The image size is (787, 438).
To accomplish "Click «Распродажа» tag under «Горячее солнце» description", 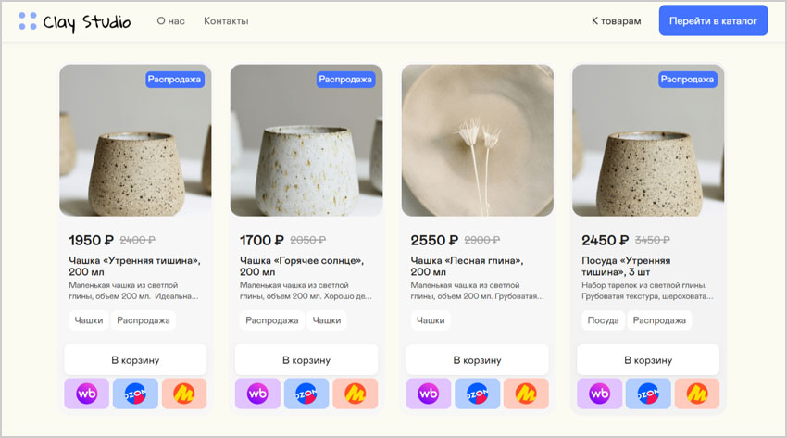I will click(x=271, y=320).
